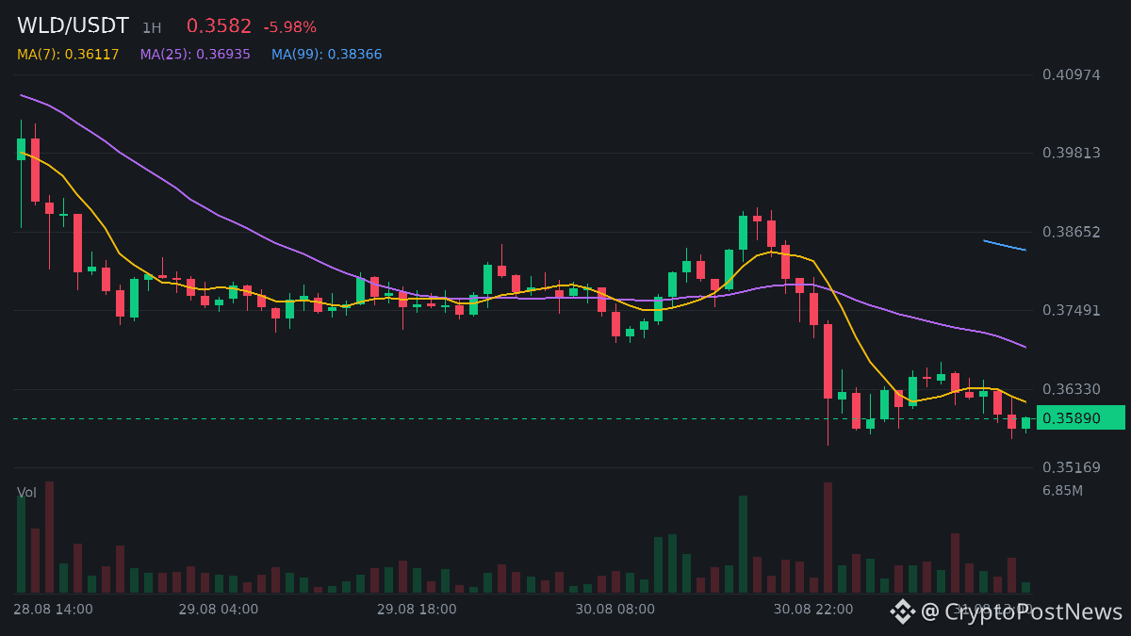Click the 0.40974 price axis label
The width and height of the screenshot is (1131, 636).
[1071, 74]
